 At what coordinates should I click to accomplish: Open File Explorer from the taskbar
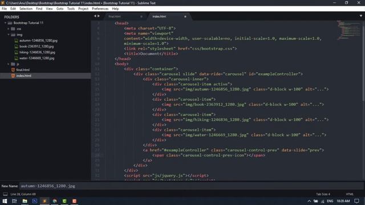[x=25, y=201]
